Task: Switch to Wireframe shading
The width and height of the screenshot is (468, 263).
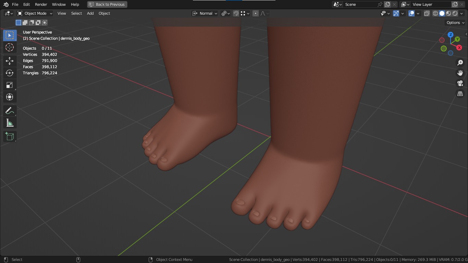Action: click(x=435, y=13)
